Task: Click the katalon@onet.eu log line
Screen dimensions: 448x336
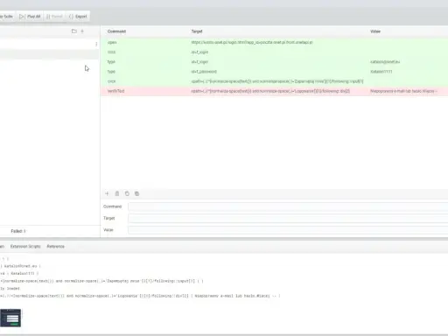Action: [20, 266]
